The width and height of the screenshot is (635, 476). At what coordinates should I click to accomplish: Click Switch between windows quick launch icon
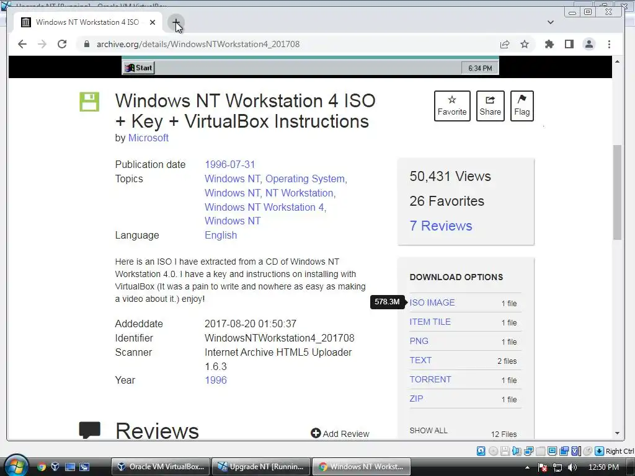point(84,467)
